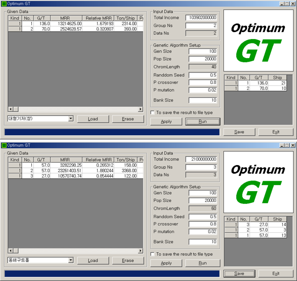Click the top window's Optimum GT title icon

4,3
